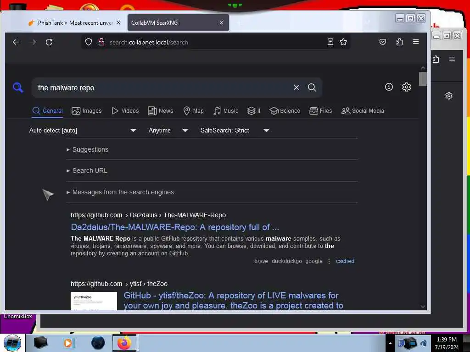Image resolution: width=470 pixels, height=352 pixels.
Task: Open the taskbar clock showing 1:39 PM
Action: [447, 343]
